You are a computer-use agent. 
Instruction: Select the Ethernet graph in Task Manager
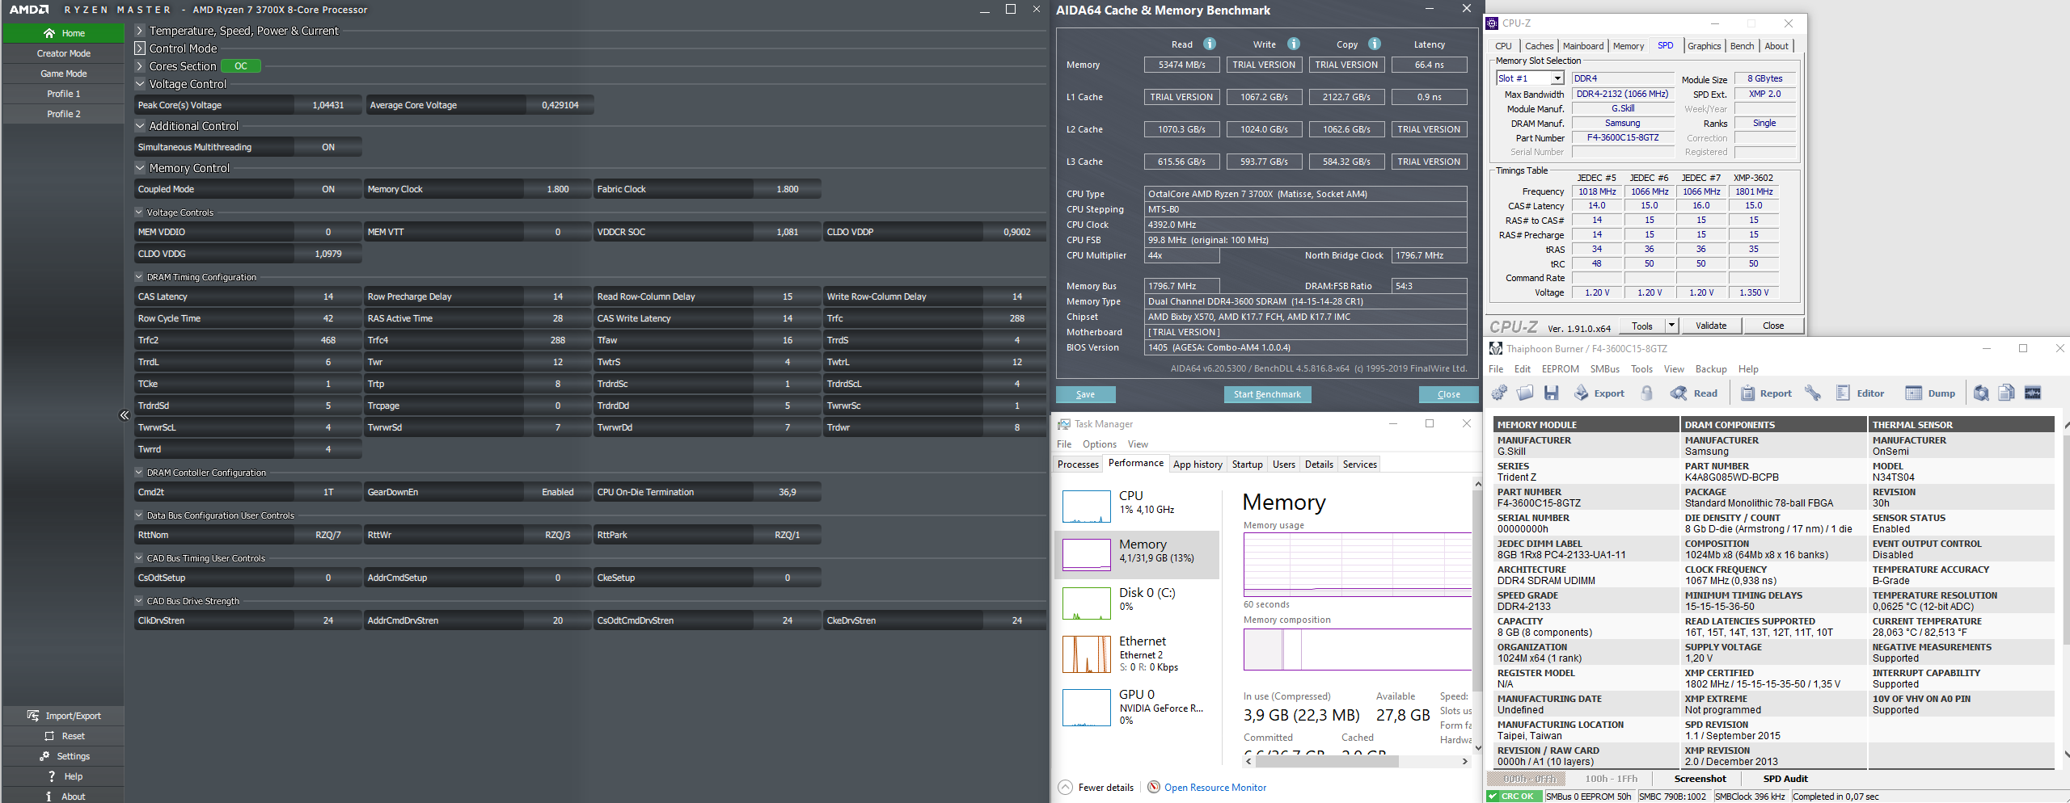[x=1086, y=654]
